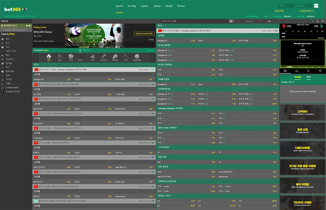Viewport: 326px width, 210px height.
Task: Open the In-Play top menu
Action: (132, 6)
